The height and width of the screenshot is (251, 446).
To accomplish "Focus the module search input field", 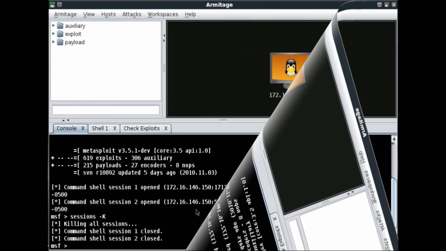I will coord(106,110).
